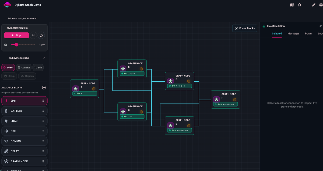This screenshot has height=171, width=323.
Task: Adjust the simulation speed slider handle
Action: click(16, 45)
